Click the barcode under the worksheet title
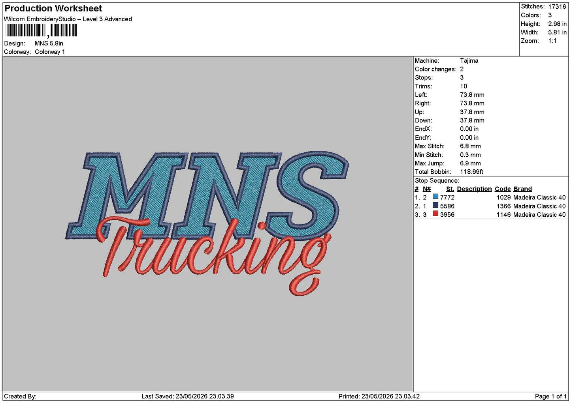The height and width of the screenshot is (403, 571). (x=41, y=30)
